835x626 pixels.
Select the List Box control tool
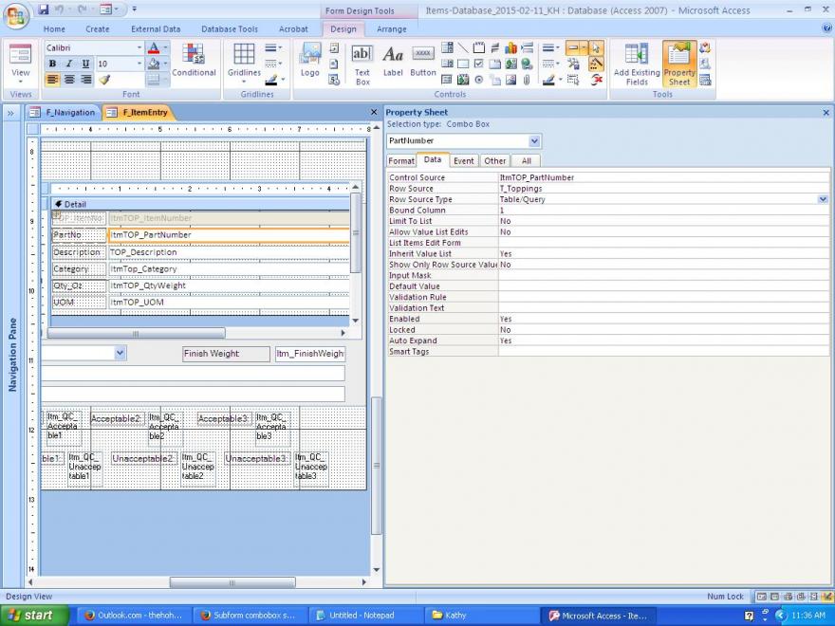(447, 64)
